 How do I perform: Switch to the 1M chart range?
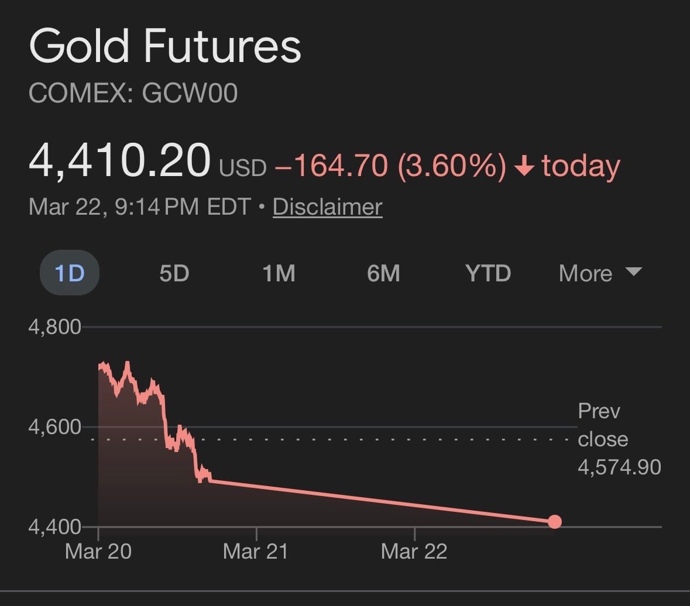pyautogui.click(x=279, y=273)
